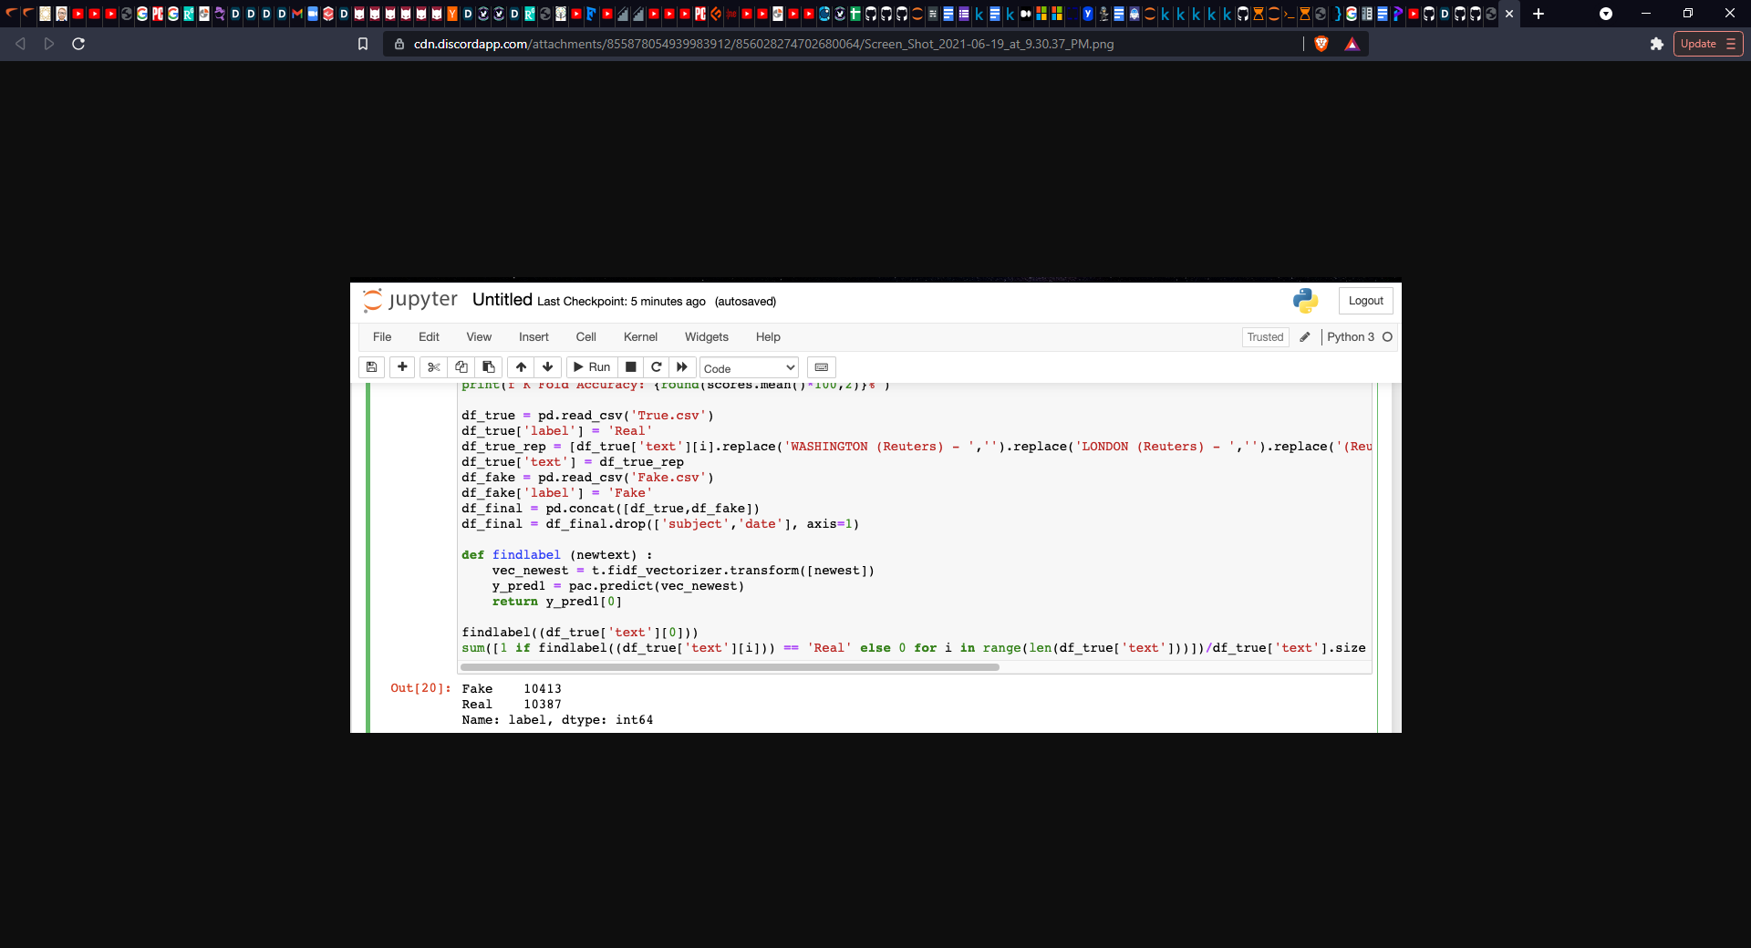Paste cells below using the paste icon
The height and width of the screenshot is (948, 1751).
[x=489, y=367]
